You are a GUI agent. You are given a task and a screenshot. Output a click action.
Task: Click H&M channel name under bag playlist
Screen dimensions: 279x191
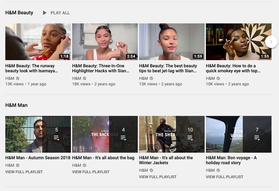tap(77, 165)
